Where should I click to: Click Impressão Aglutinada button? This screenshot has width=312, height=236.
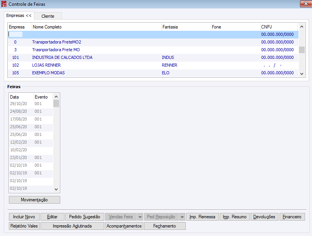click(x=72, y=226)
